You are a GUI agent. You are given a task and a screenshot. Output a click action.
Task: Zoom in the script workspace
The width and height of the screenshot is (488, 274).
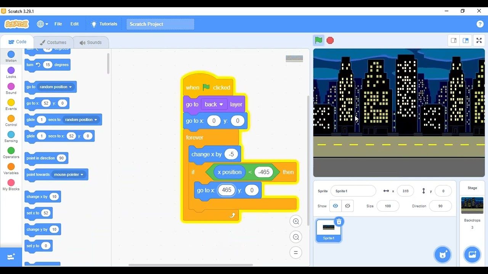296,221
